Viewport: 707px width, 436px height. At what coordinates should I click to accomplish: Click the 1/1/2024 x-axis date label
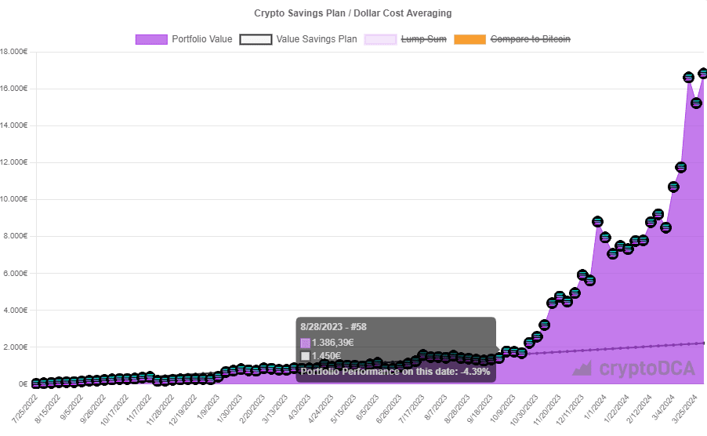coord(595,407)
